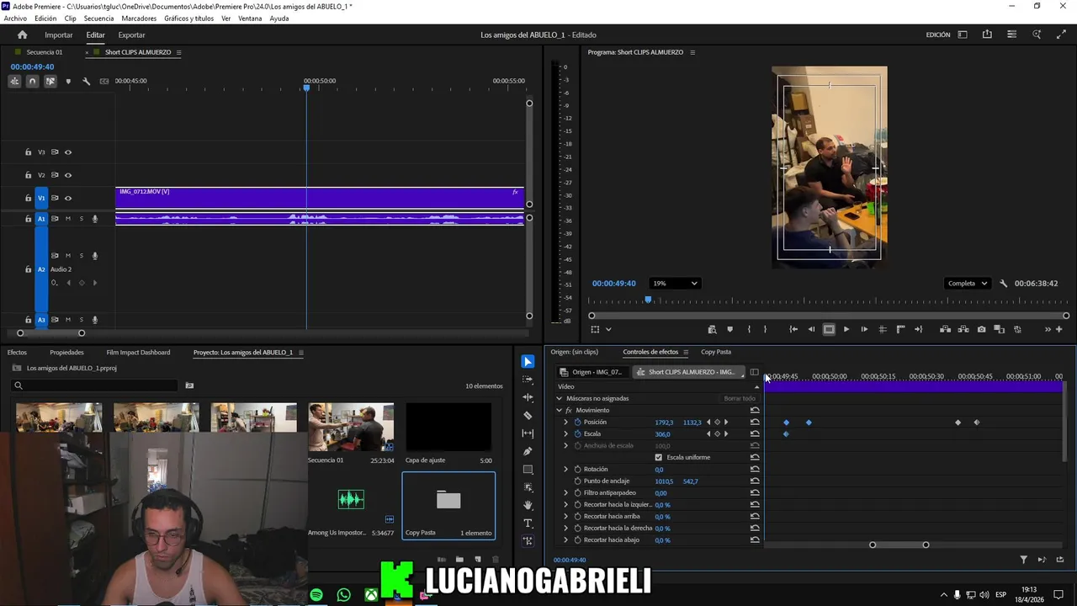Toggle V1 track output eye

point(68,198)
